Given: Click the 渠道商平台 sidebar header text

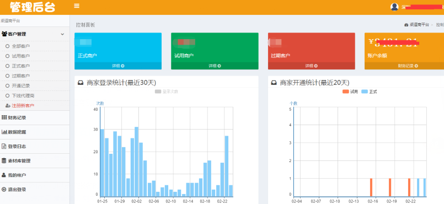Looking at the screenshot, I should click(x=10, y=21).
